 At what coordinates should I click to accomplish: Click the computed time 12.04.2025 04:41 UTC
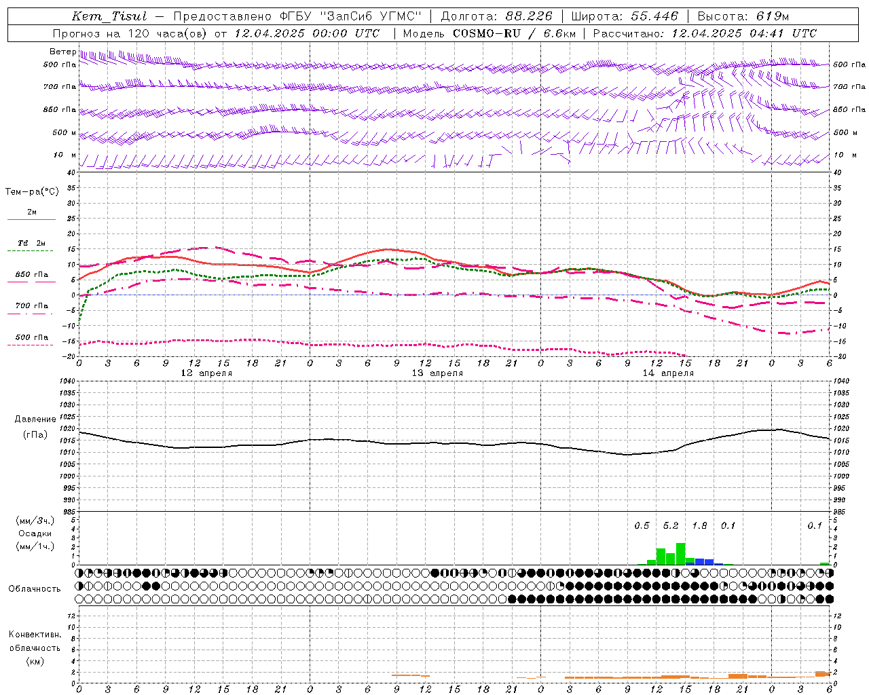click(744, 33)
